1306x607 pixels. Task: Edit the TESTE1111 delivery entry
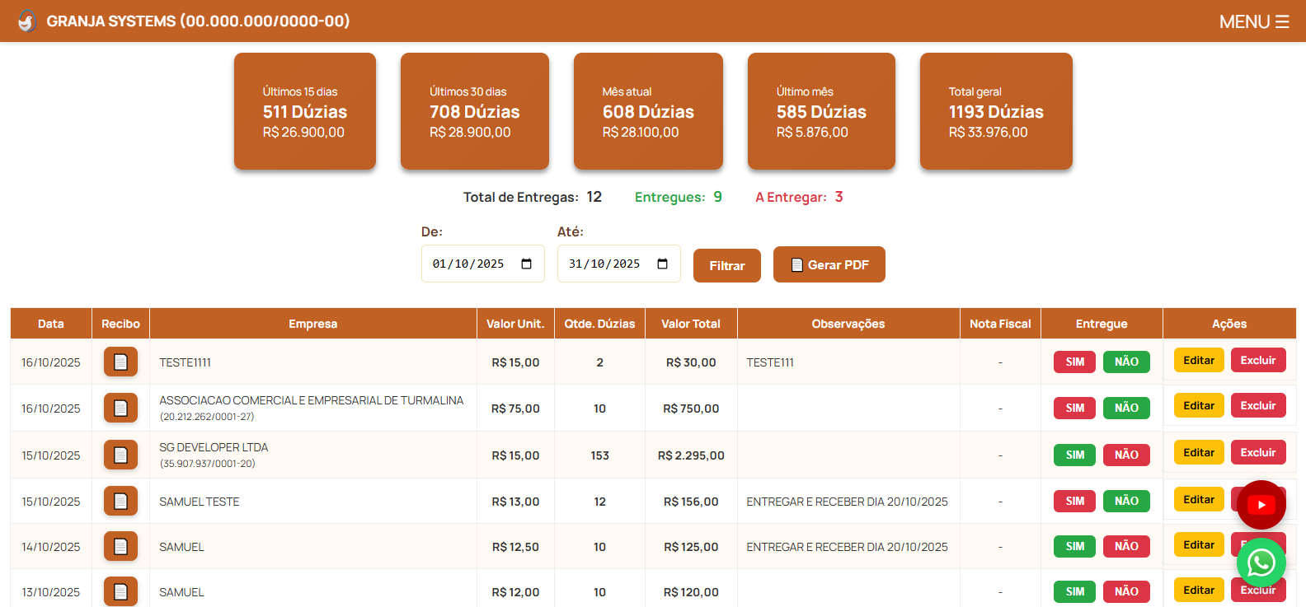pyautogui.click(x=1198, y=360)
